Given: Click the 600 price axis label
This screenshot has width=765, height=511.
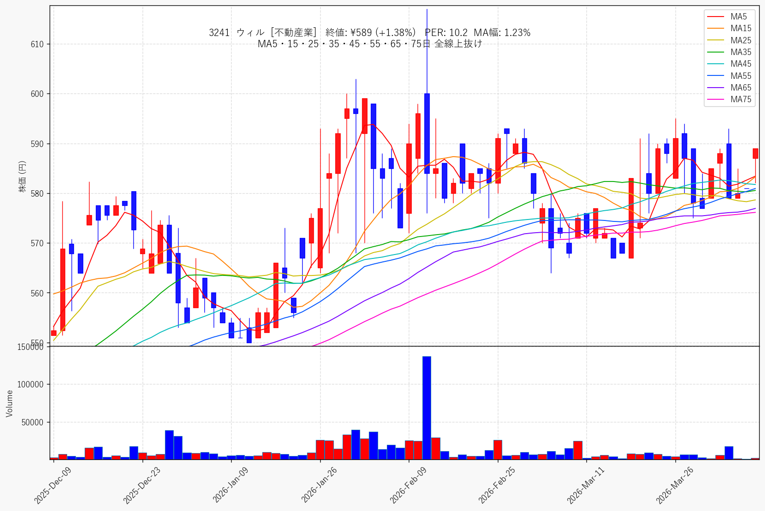Looking at the screenshot, I should 37,94.
